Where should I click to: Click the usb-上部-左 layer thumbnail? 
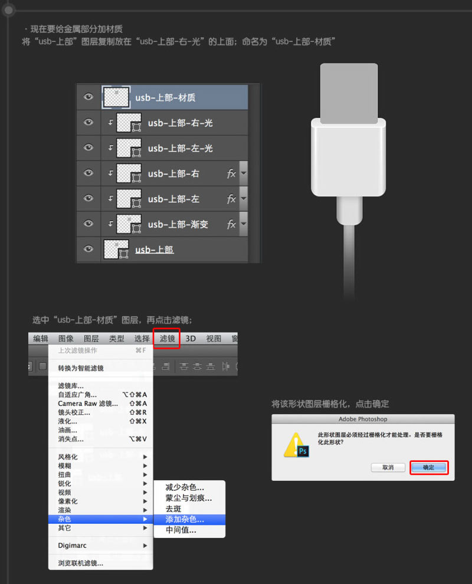[129, 198]
